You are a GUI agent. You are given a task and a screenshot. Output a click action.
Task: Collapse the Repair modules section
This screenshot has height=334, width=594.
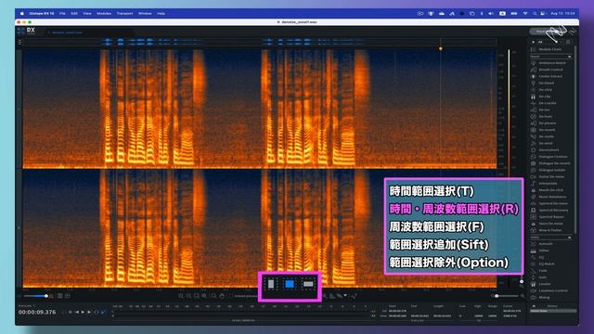click(569, 57)
